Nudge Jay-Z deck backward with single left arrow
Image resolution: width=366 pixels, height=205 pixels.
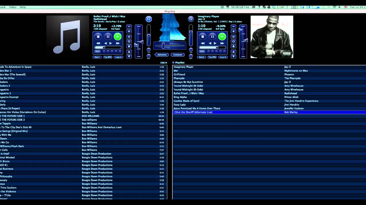pos(210,43)
